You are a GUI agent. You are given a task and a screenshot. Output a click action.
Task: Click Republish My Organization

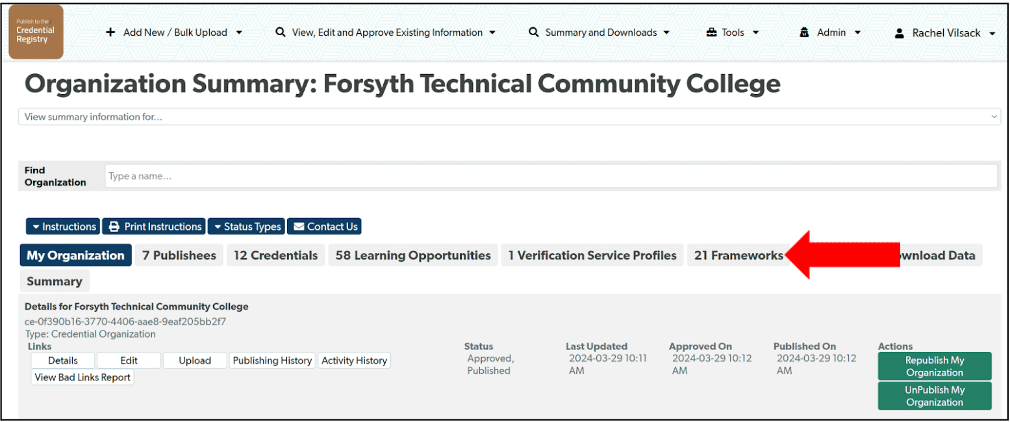click(934, 366)
